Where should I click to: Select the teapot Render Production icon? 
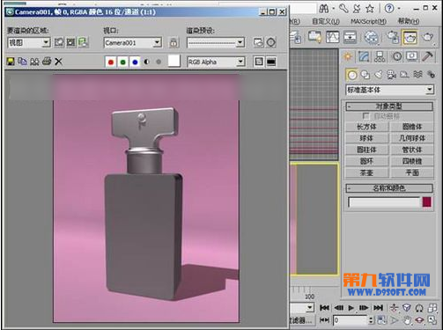tap(427, 37)
